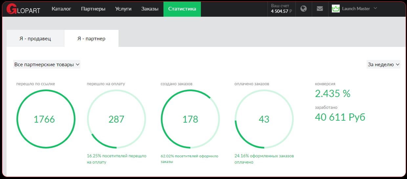Click the 178 created-orders circle
The image size is (407, 179).
[190, 119]
